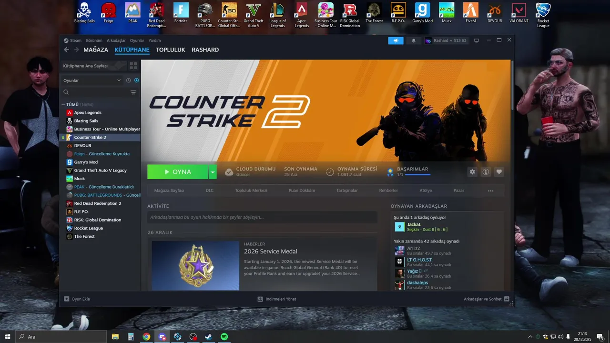The image size is (610, 343).
Task: Open the dropdown arrow beside OYNA
Action: 213,172
